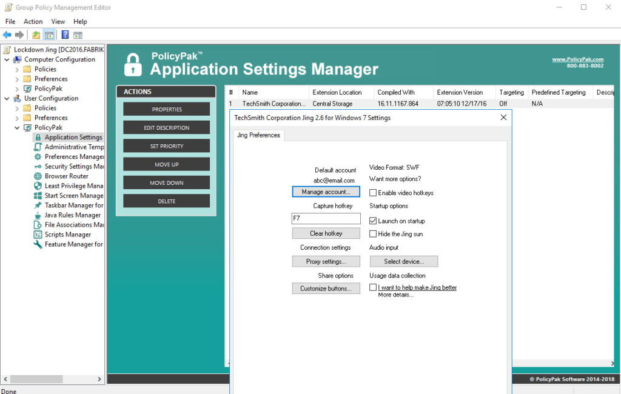This screenshot has width=621, height=394.
Task: Click the Lockdown Jing policy root icon
Action: 7,50
